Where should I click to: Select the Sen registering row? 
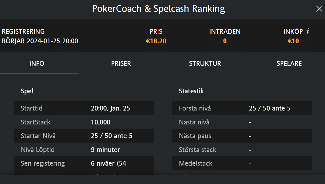pos(84,163)
